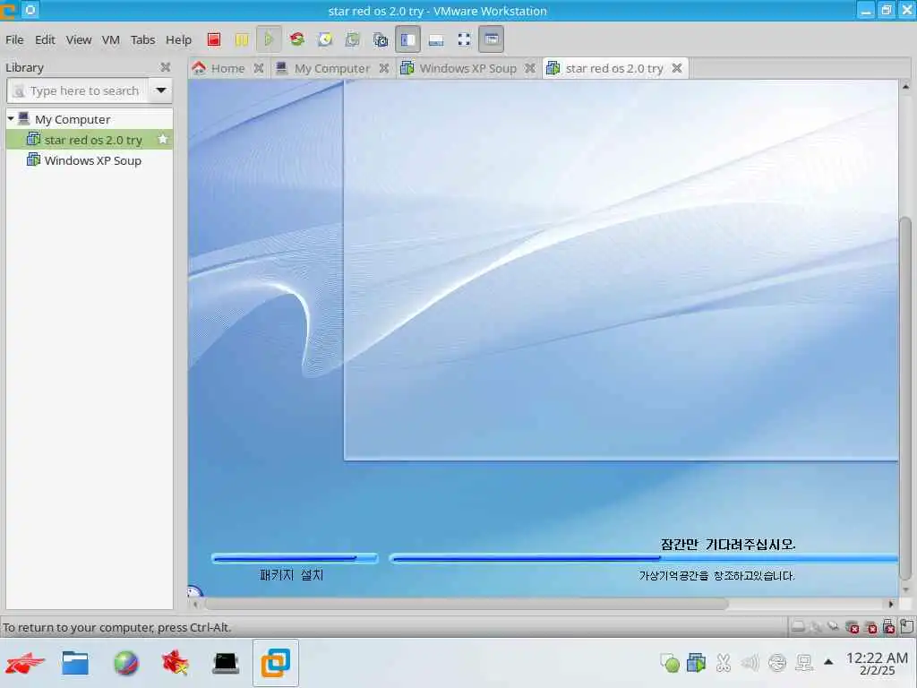Screen dimensions: 917x688
Task: Close the star red os 2.0 try tab
Action: pyautogui.click(x=677, y=68)
